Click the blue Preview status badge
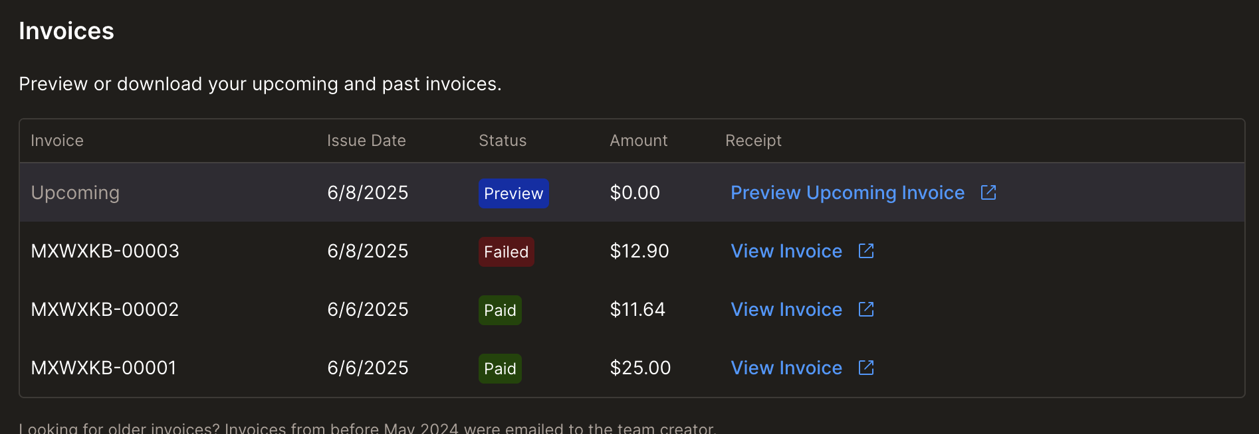This screenshot has height=434, width=1259. click(513, 193)
